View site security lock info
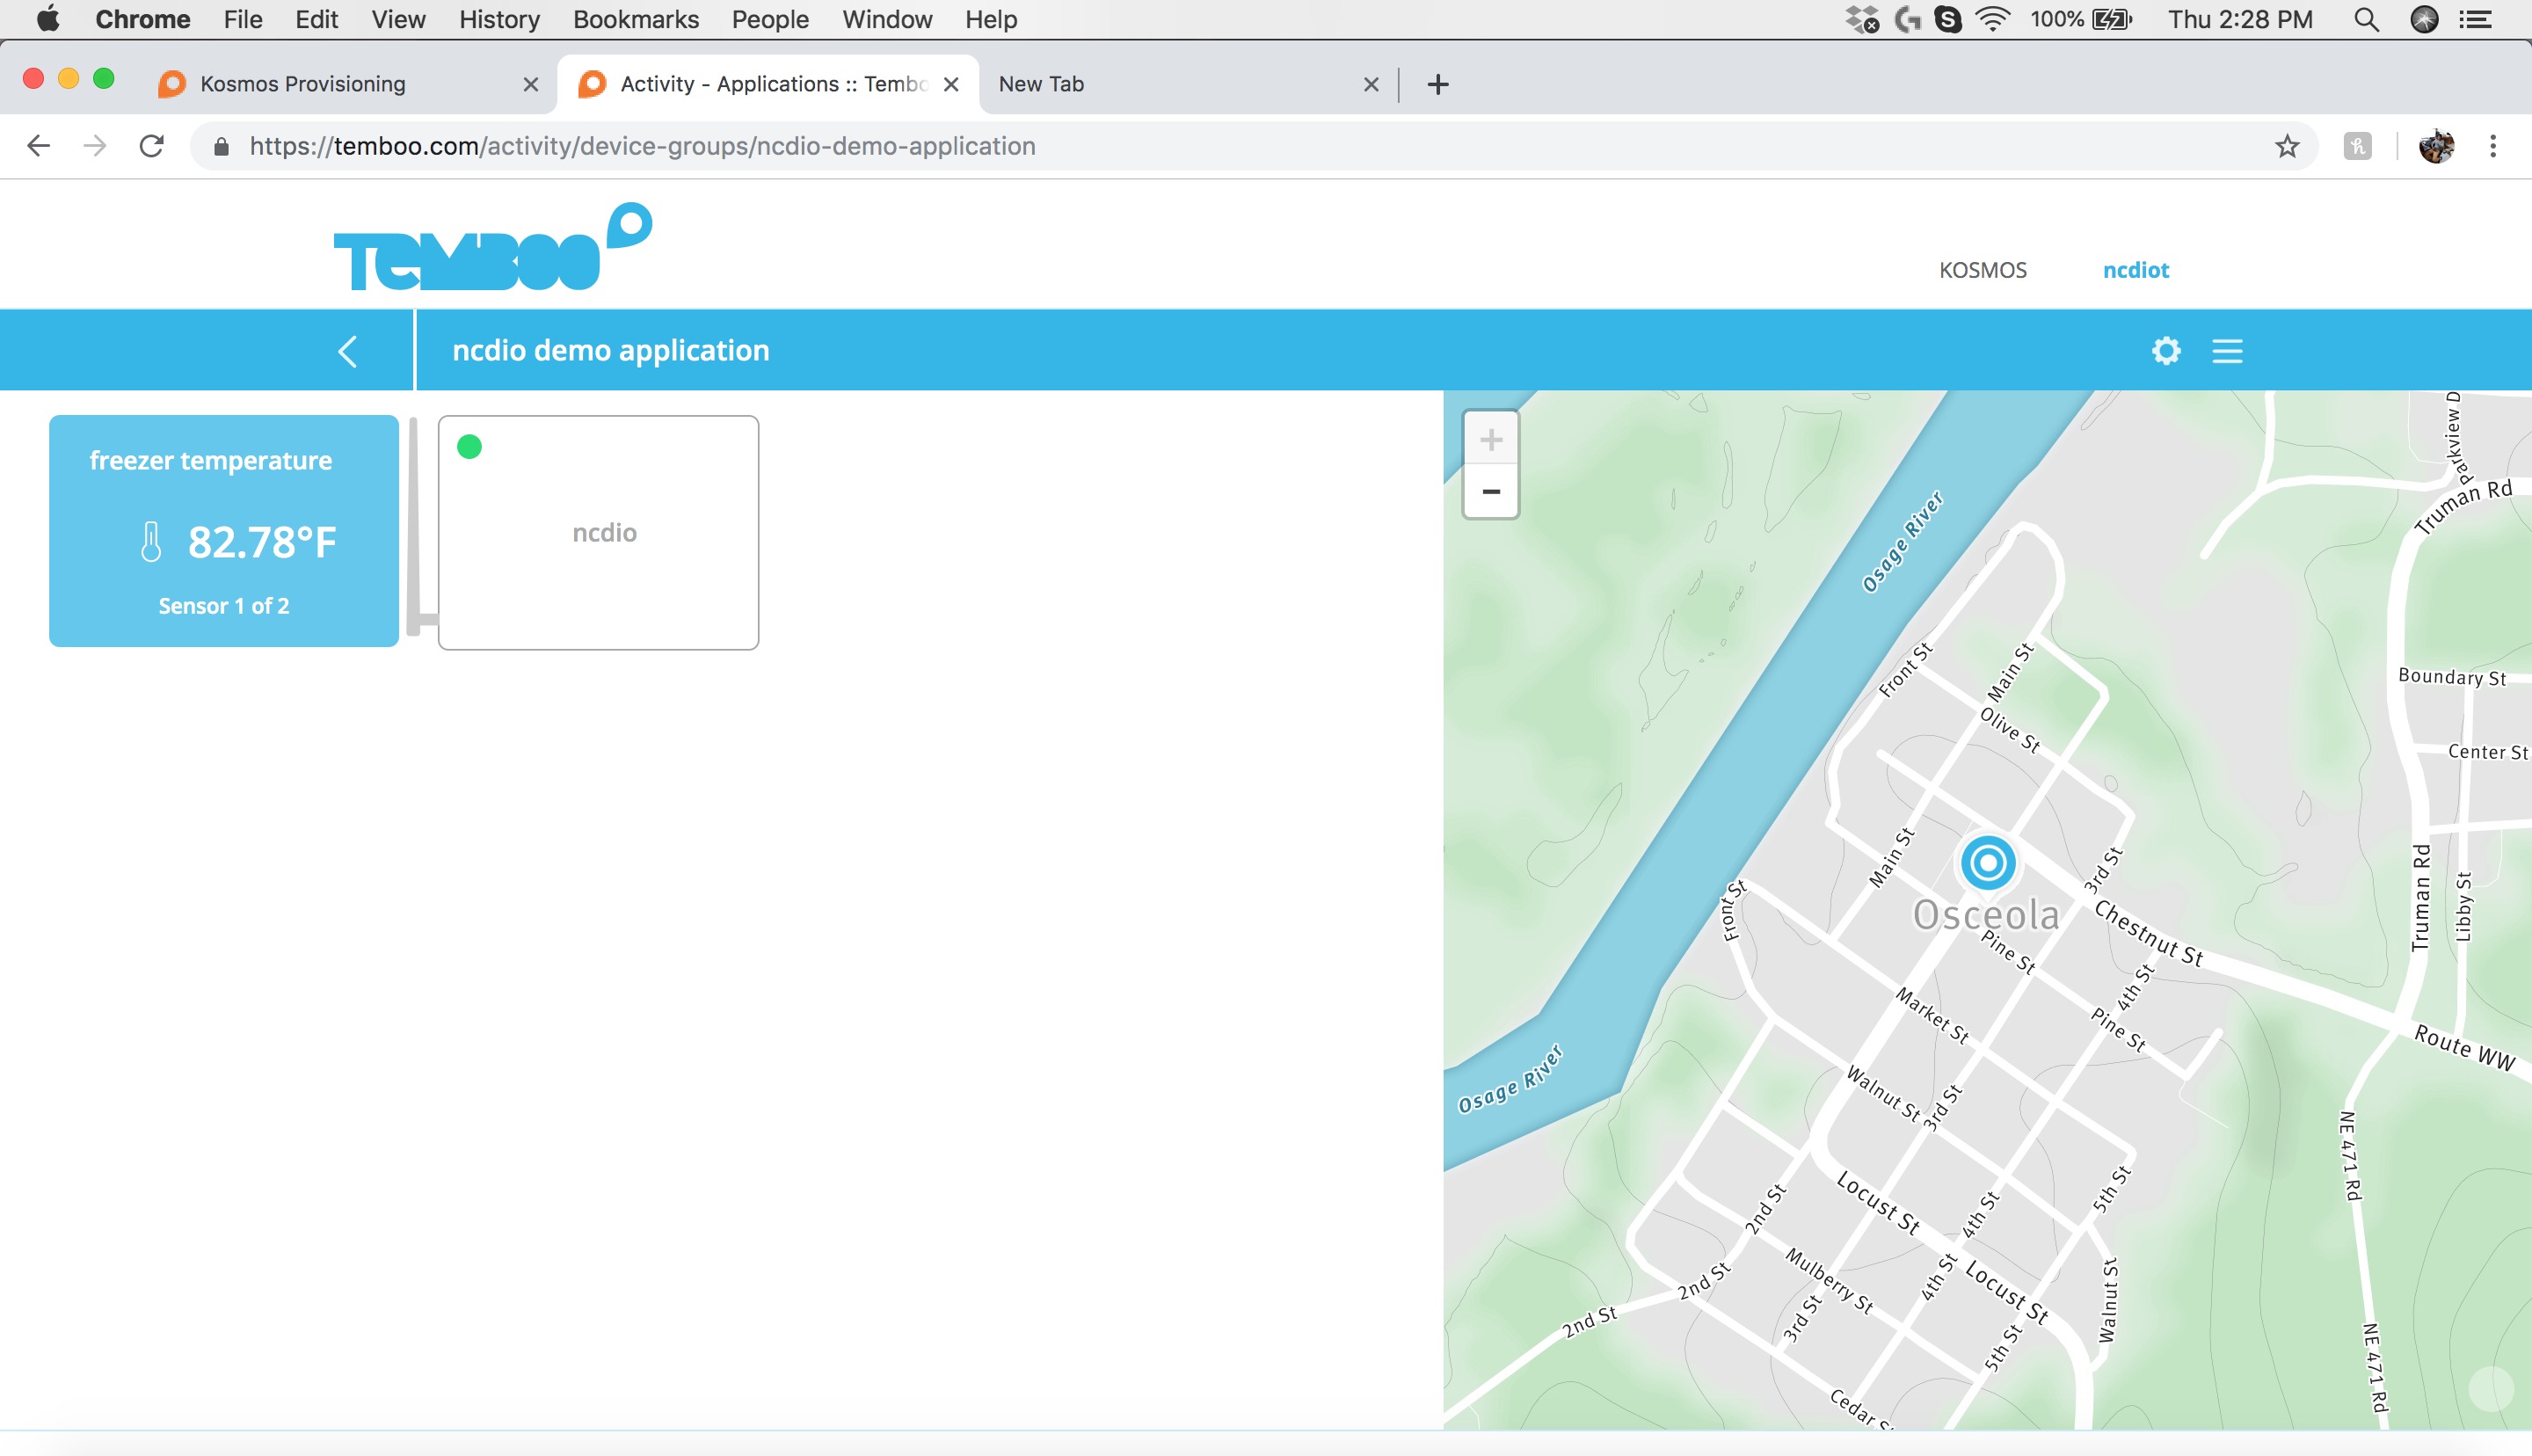 222,147
